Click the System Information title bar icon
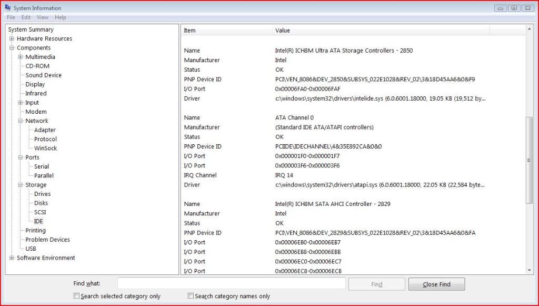 pyautogui.click(x=7, y=8)
